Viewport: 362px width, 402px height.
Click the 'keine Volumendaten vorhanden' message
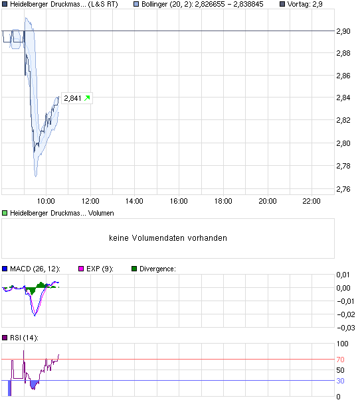click(x=168, y=238)
